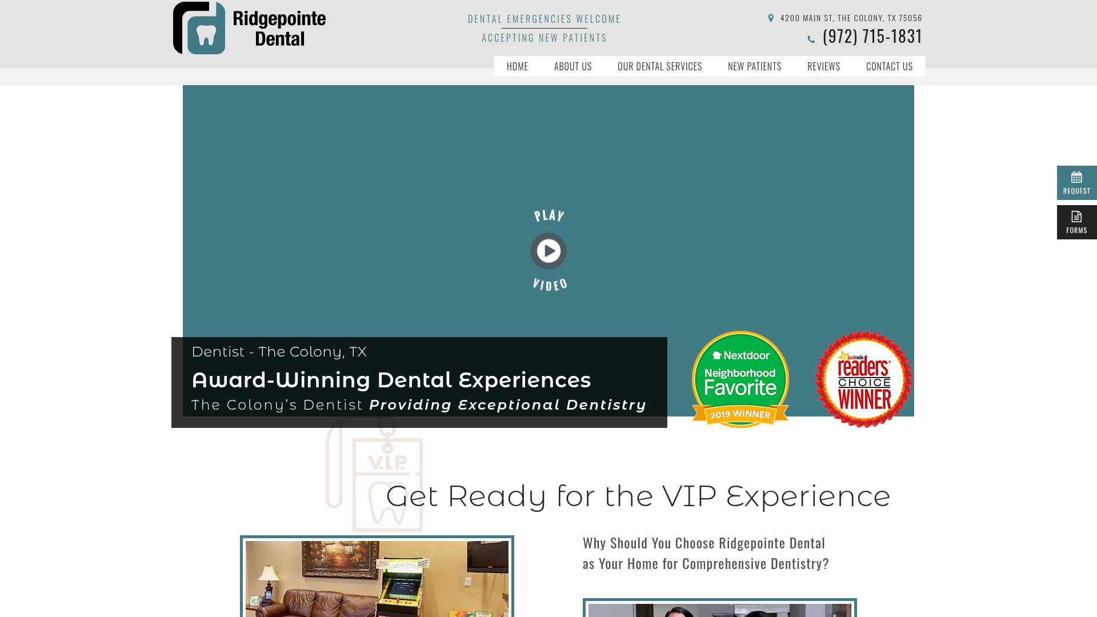Open the 4200 Main St address link
The image size is (1097, 617).
pyautogui.click(x=851, y=18)
